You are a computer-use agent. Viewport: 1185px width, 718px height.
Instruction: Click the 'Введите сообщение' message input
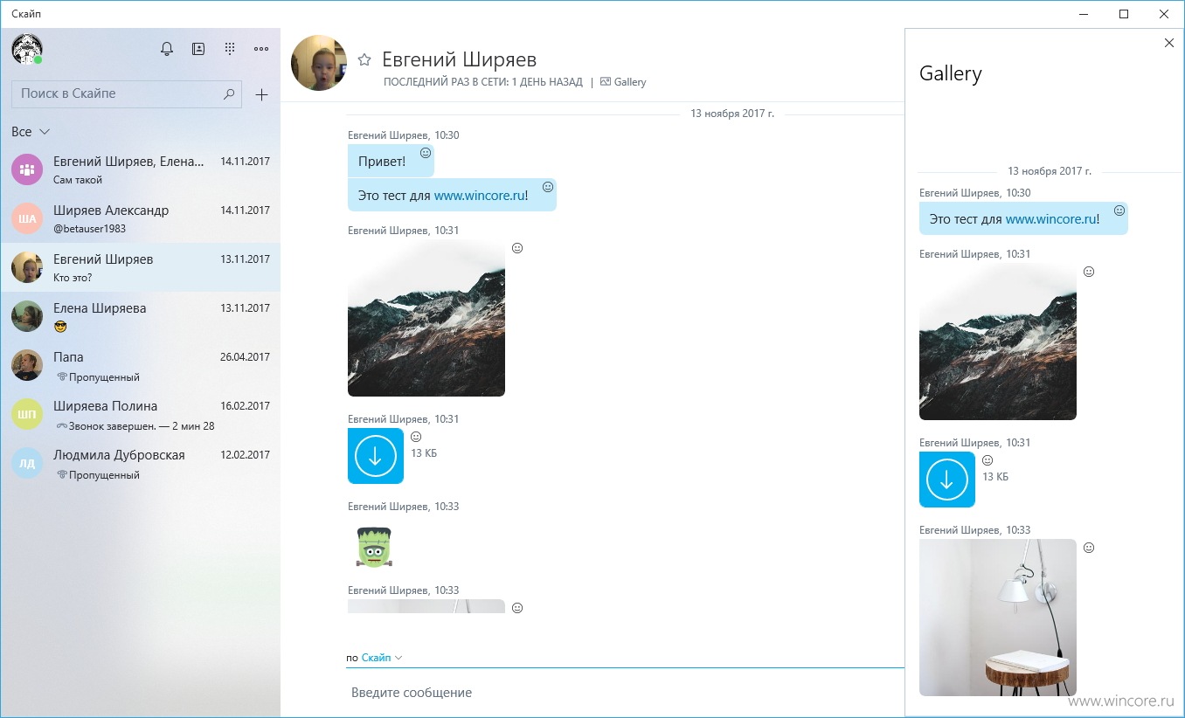[625, 693]
